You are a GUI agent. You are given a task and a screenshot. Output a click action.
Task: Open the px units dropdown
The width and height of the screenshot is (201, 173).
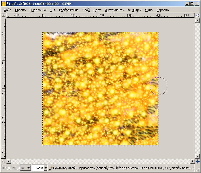click(x=26, y=168)
